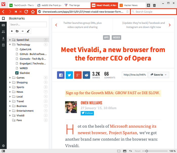Viewport: 177px width, 153px height.
Task: Open the Notes panel
Action: coord(3,45)
